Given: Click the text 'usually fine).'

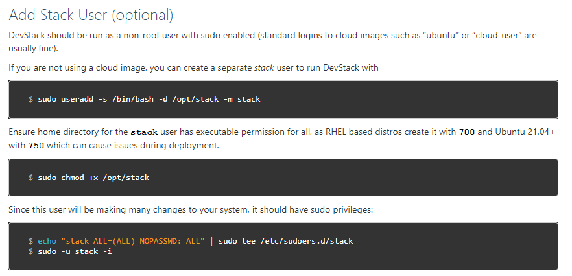Looking at the screenshot, I should (x=33, y=49).
